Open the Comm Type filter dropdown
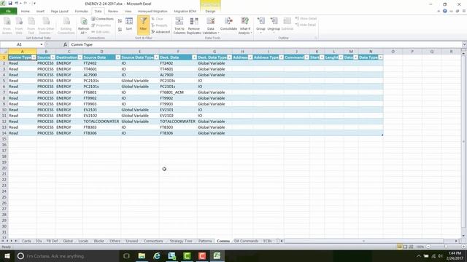This screenshot has width=467, height=262. pos(34,57)
